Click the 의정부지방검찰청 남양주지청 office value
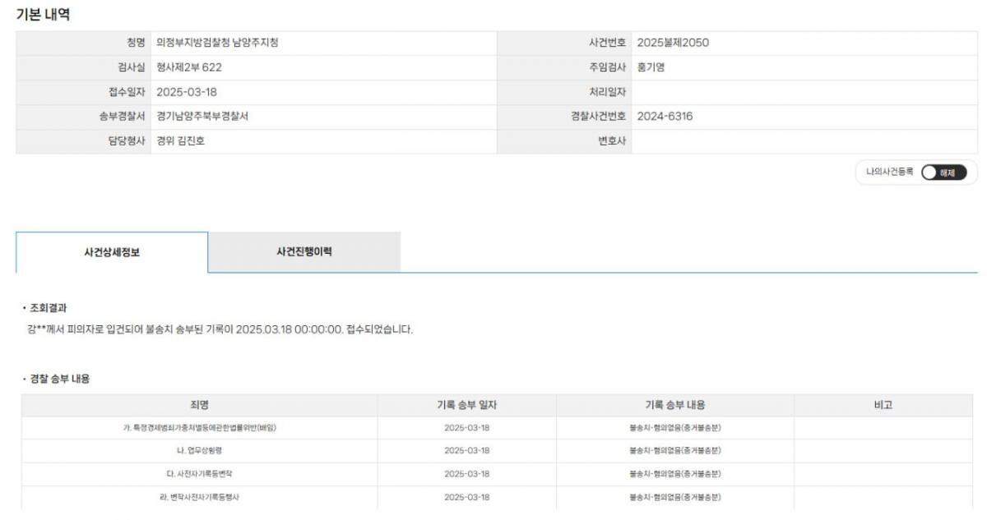 point(217,43)
